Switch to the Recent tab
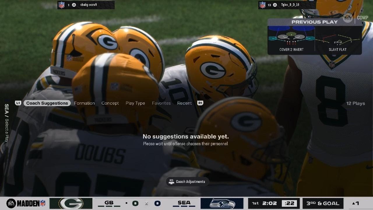The width and height of the screenshot is (373, 210). pos(184,103)
